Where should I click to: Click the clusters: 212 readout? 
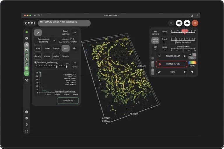pos(68,40)
